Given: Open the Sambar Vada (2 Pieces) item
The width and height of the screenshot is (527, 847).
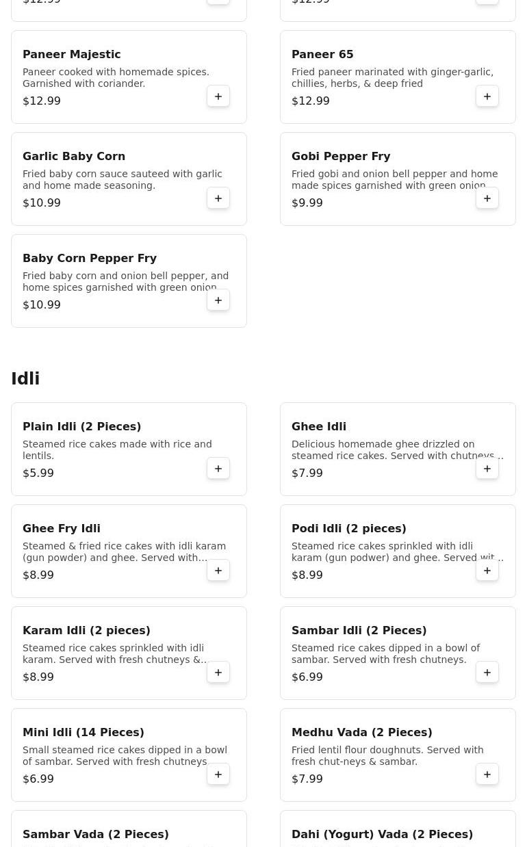Looking at the screenshot, I should [129, 829].
